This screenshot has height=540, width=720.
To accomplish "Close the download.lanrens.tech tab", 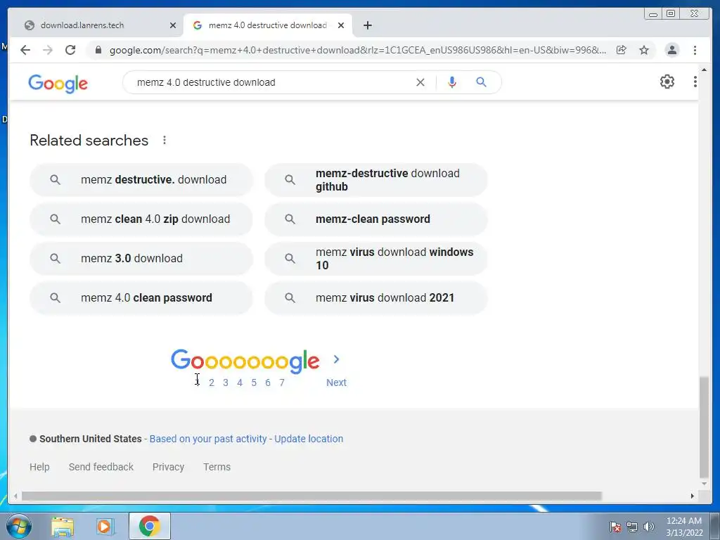I will 173,25.
